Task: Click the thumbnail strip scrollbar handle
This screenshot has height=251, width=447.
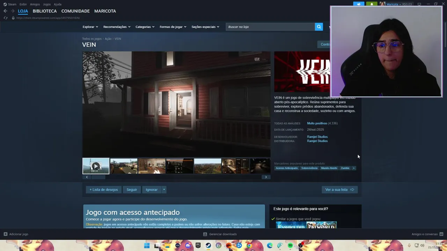Action: coord(98,177)
